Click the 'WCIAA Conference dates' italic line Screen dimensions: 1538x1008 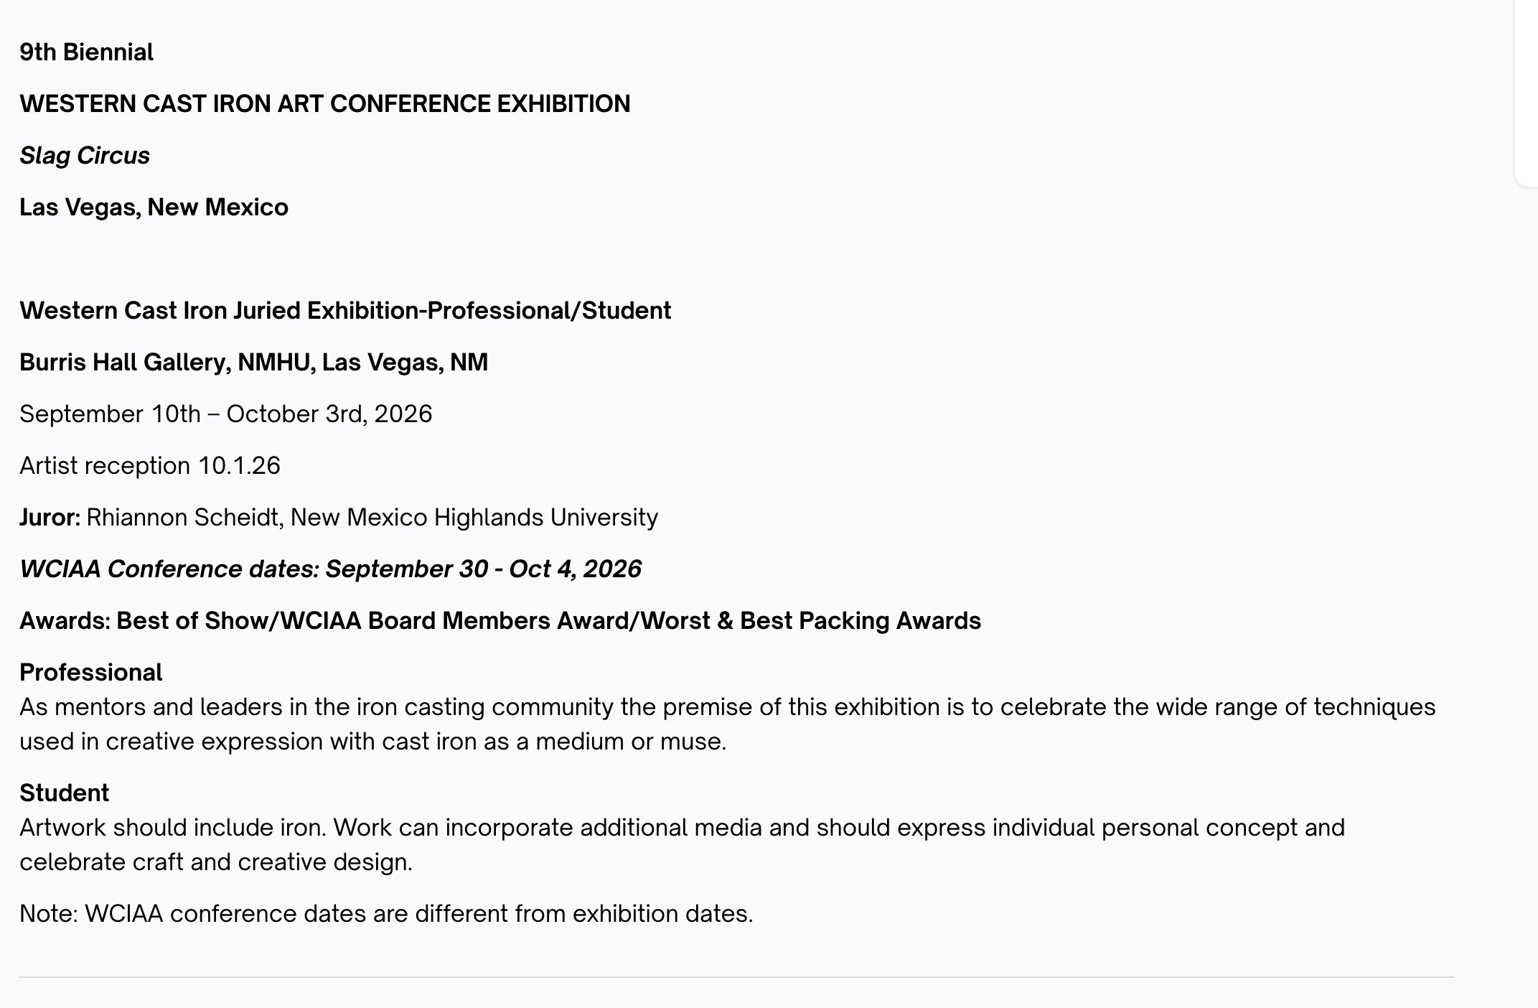tap(330, 569)
